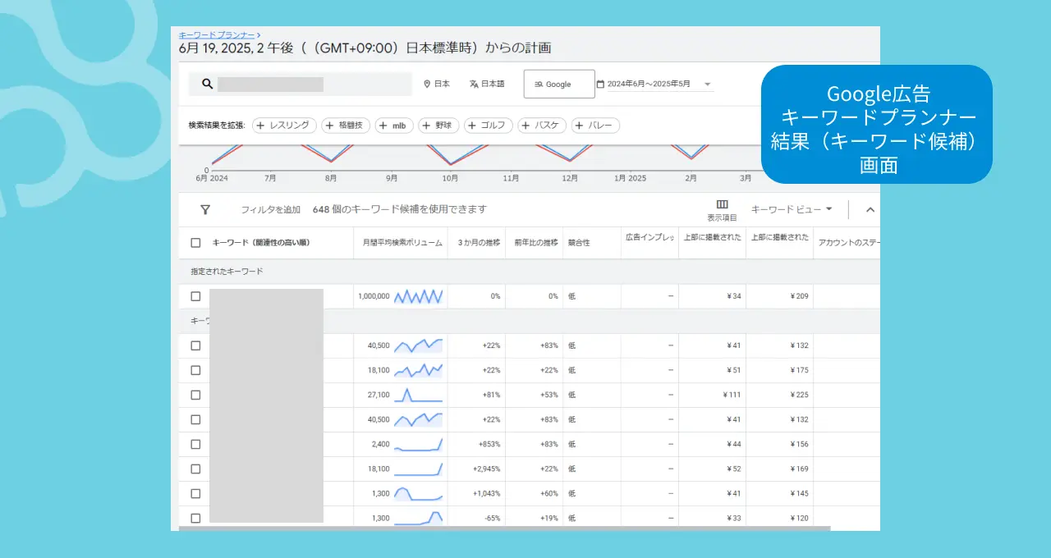Viewport: 1051px width, 558px height.
Task: Click the ¥175 bid value
Action: click(799, 370)
